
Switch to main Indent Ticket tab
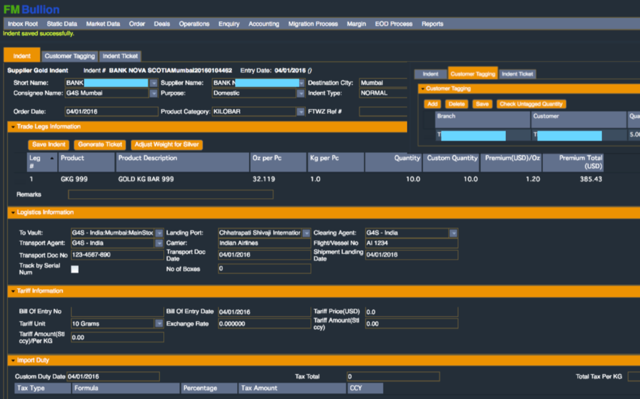120,56
